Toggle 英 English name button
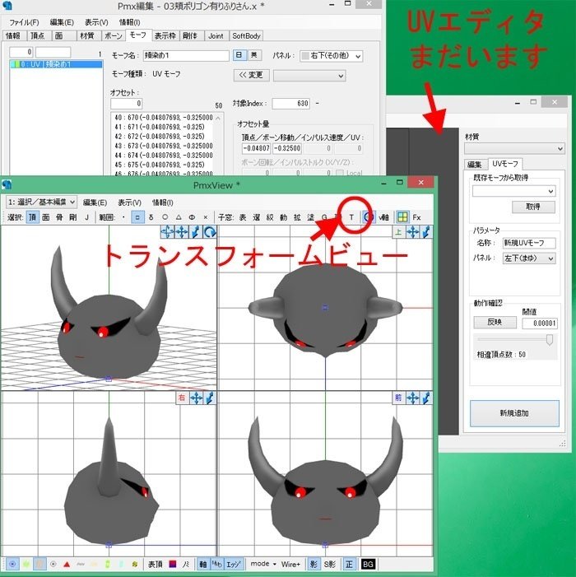The height and width of the screenshot is (577, 576). point(253,55)
